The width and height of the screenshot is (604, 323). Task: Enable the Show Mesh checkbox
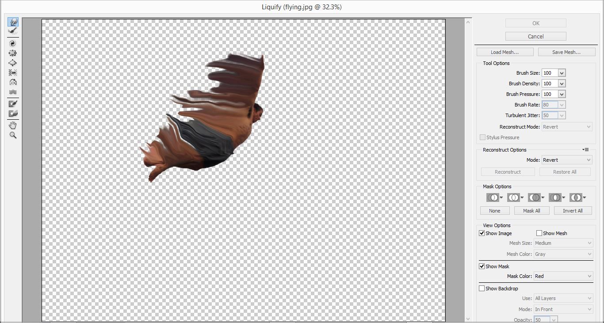(x=539, y=233)
